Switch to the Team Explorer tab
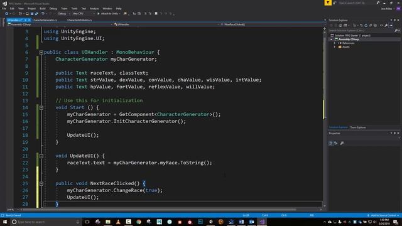 358,127
